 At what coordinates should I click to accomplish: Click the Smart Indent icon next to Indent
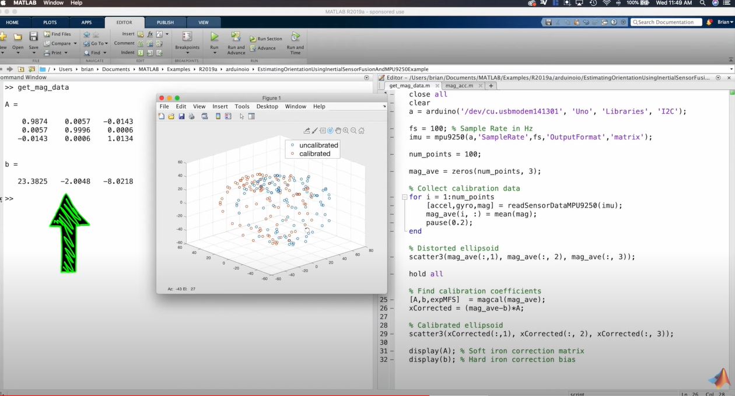pos(141,52)
